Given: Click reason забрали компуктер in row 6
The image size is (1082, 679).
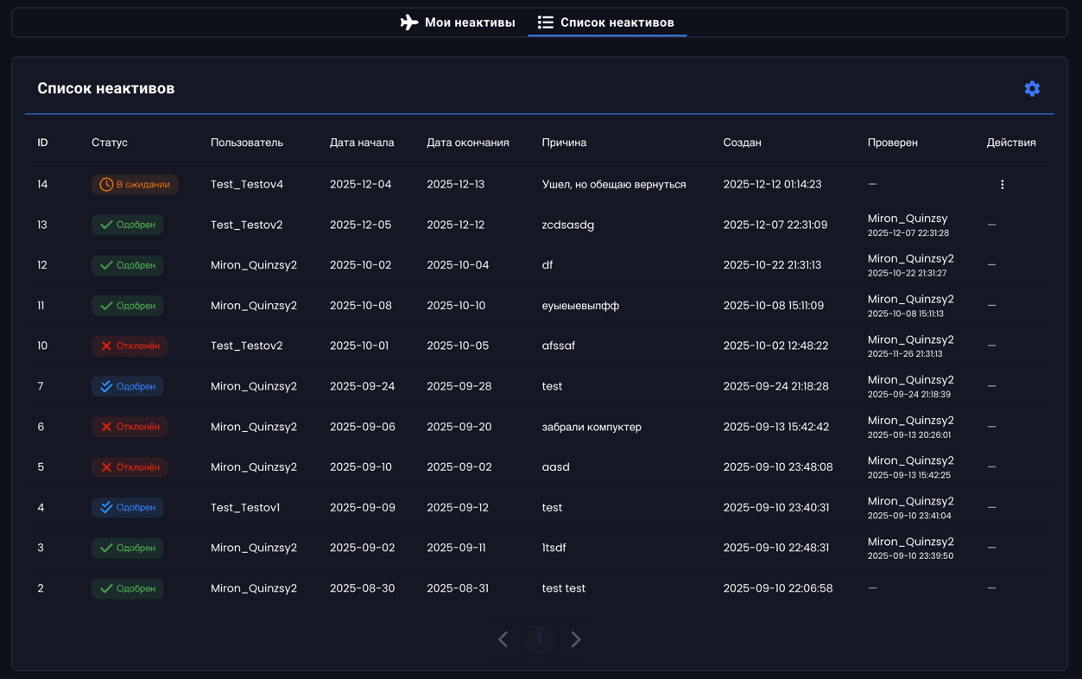Looking at the screenshot, I should tap(592, 427).
